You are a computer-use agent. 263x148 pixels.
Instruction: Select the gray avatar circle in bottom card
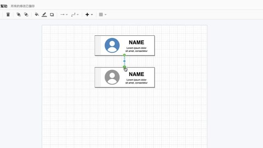112,77
